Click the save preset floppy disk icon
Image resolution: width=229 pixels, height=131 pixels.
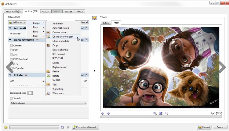(x=62, y=127)
